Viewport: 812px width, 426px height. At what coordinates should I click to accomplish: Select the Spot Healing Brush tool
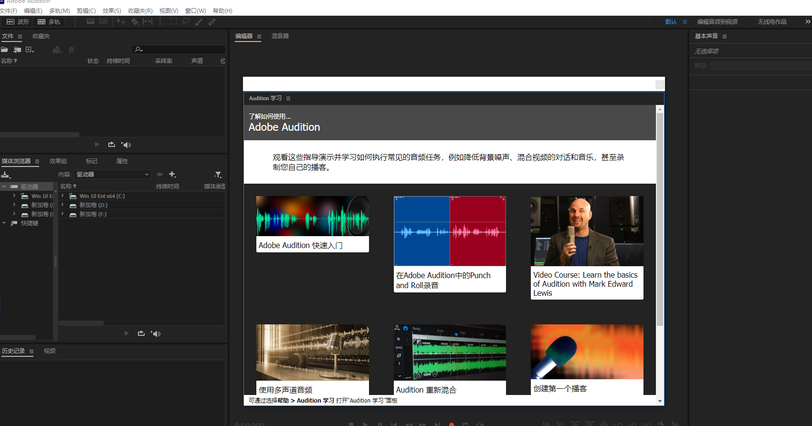point(212,21)
